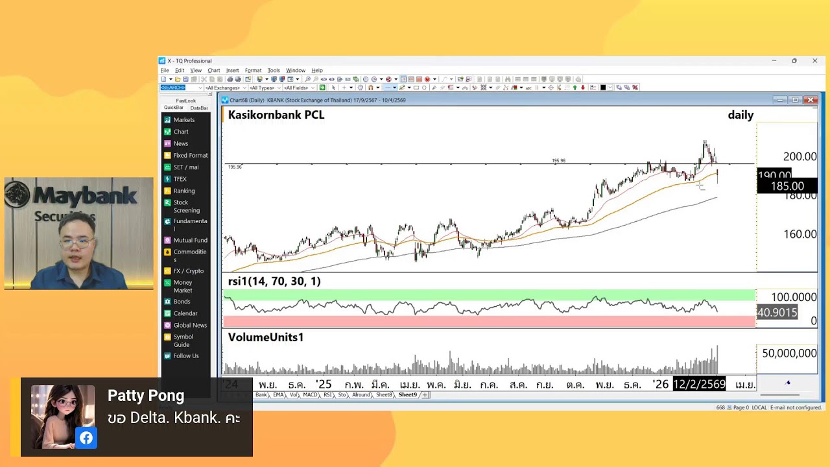Switch to the Allround sheet tab
This screenshot has width=830, height=467.
pyautogui.click(x=361, y=395)
